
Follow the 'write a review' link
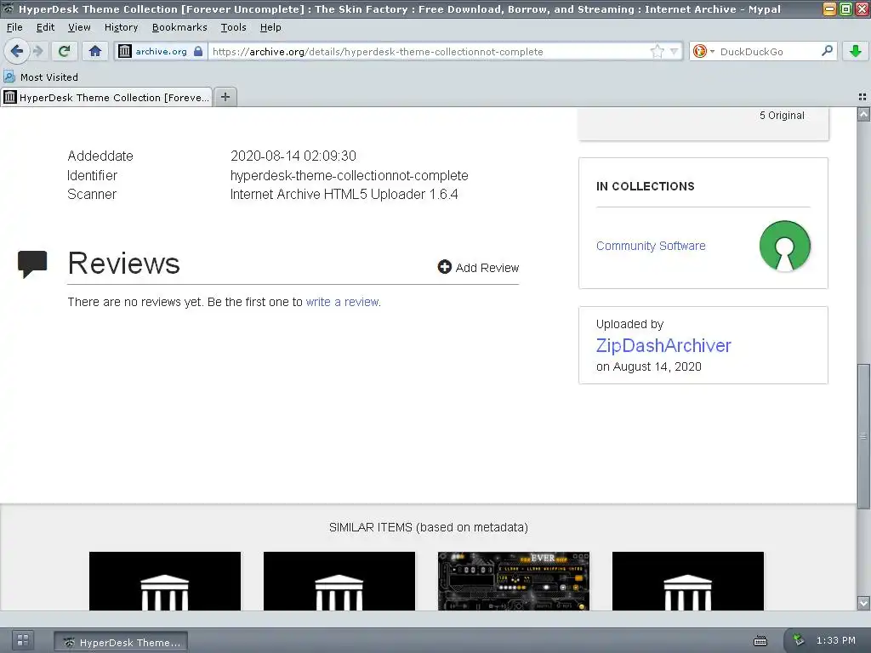coord(342,302)
